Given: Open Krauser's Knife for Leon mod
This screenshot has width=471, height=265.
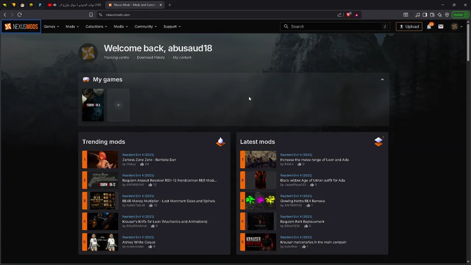Looking at the screenshot, I should click(165, 222).
